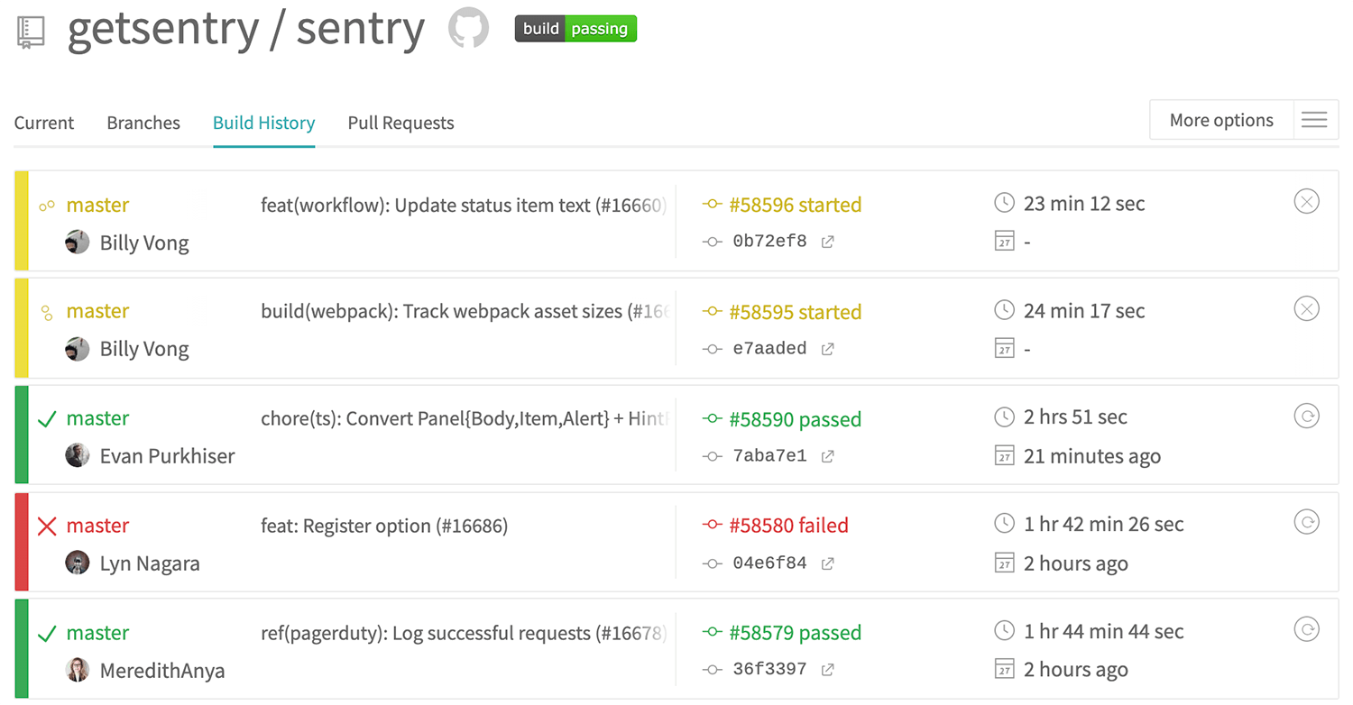Image resolution: width=1353 pixels, height=705 pixels.
Task: Restart failed build #58580
Action: click(x=1306, y=522)
